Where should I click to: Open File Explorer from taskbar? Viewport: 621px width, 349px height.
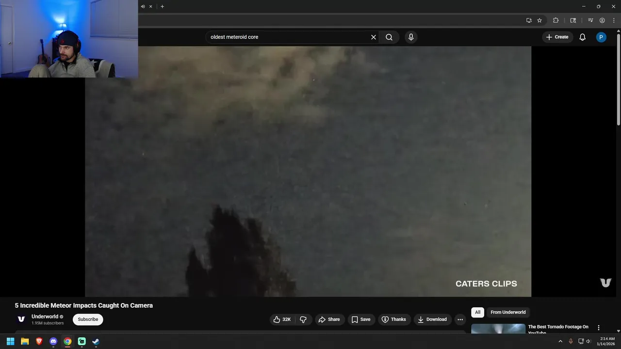25,341
